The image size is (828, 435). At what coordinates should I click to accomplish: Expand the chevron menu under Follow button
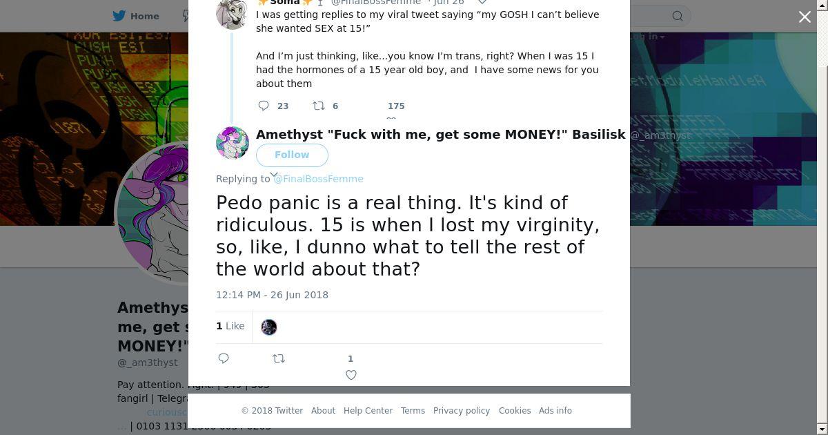(x=274, y=175)
